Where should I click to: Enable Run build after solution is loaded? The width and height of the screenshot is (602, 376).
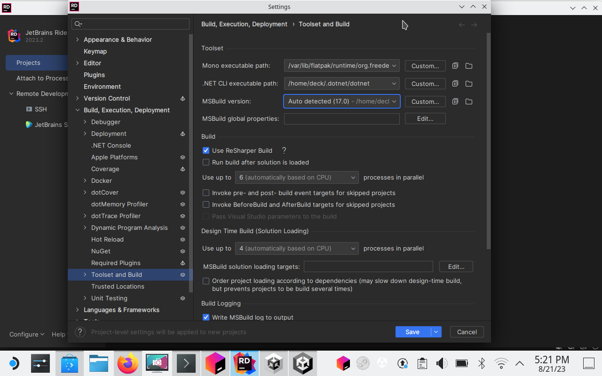tap(206, 162)
